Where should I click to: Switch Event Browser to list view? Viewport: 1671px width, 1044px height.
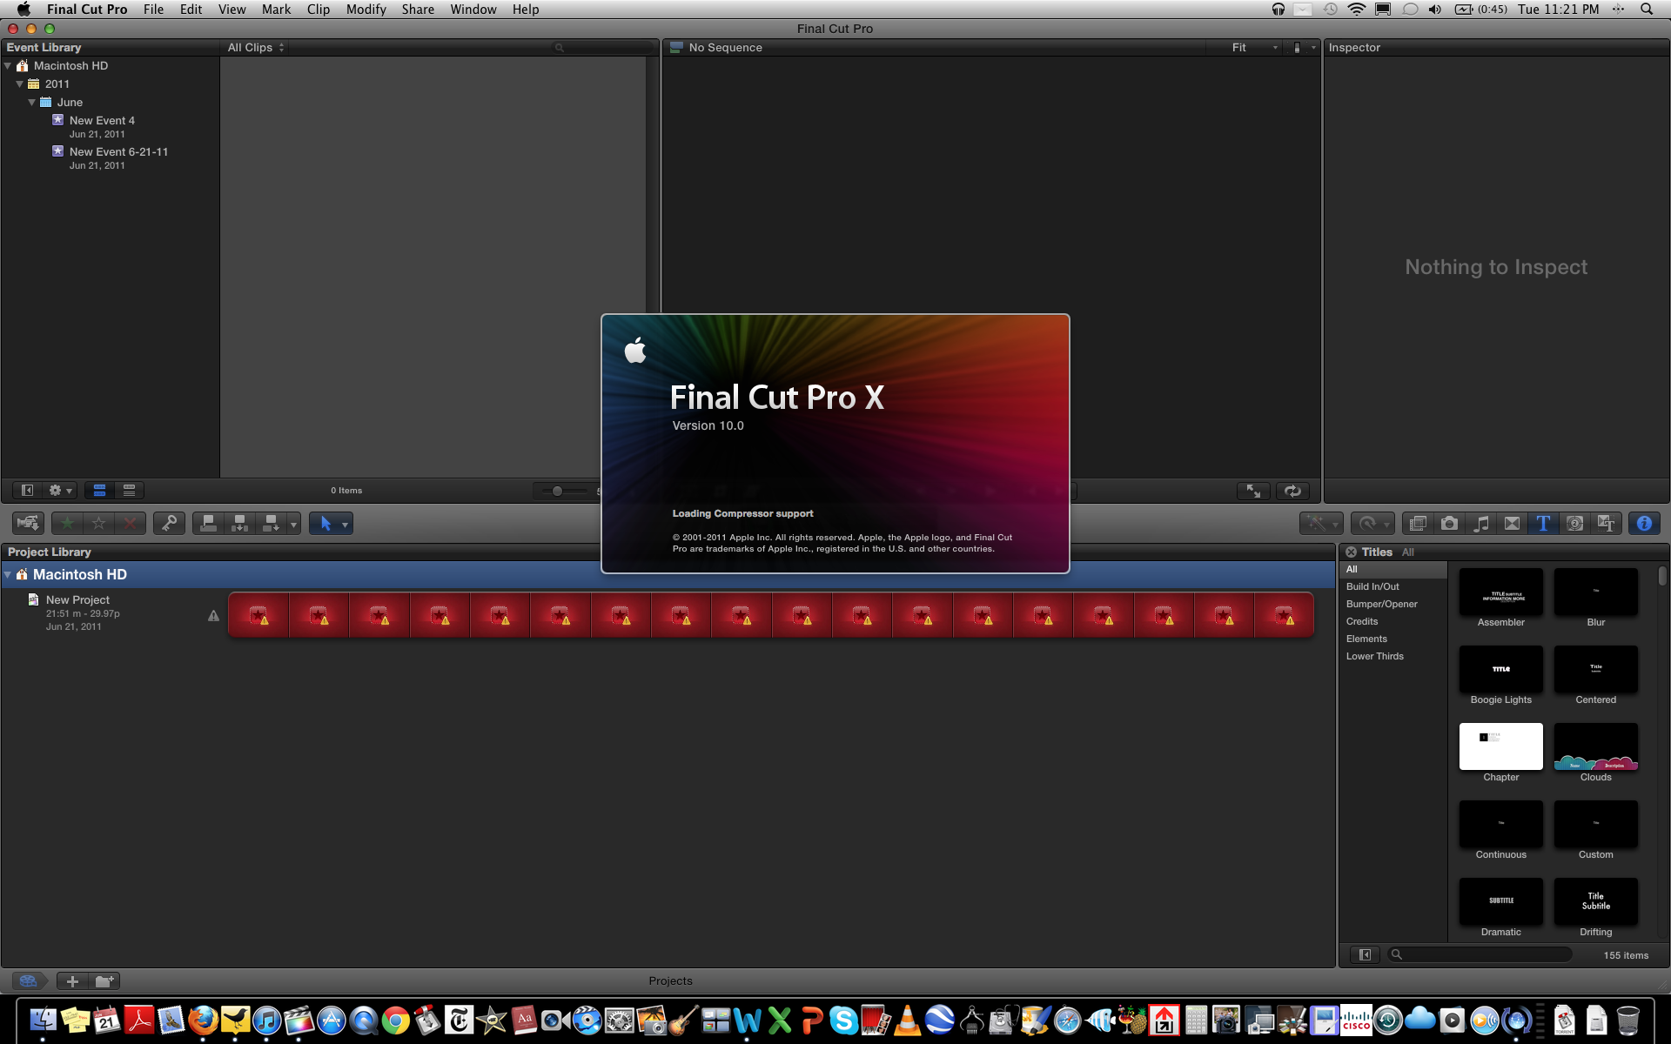(x=129, y=491)
